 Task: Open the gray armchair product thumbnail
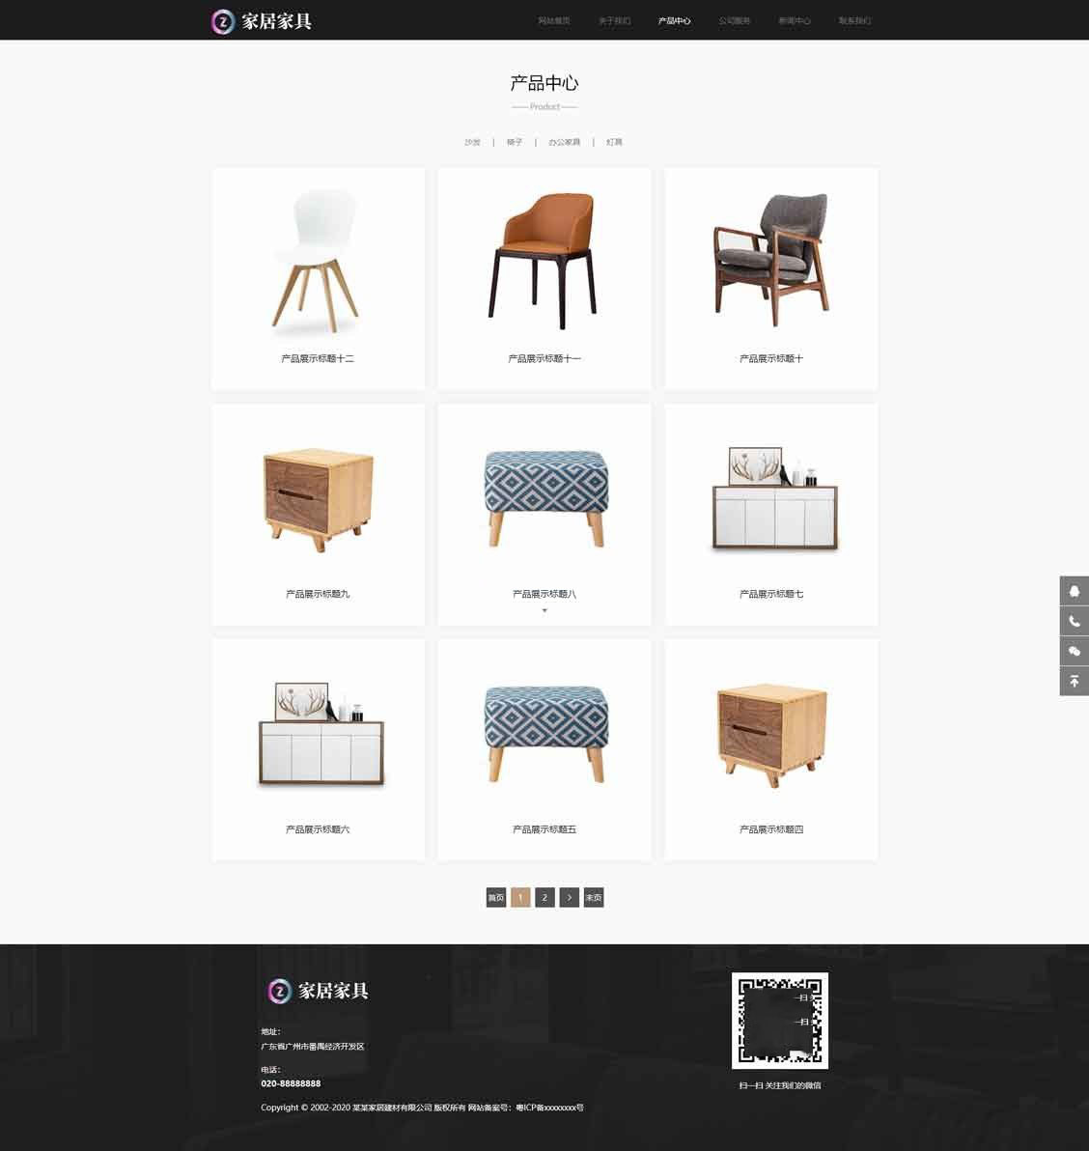click(771, 259)
